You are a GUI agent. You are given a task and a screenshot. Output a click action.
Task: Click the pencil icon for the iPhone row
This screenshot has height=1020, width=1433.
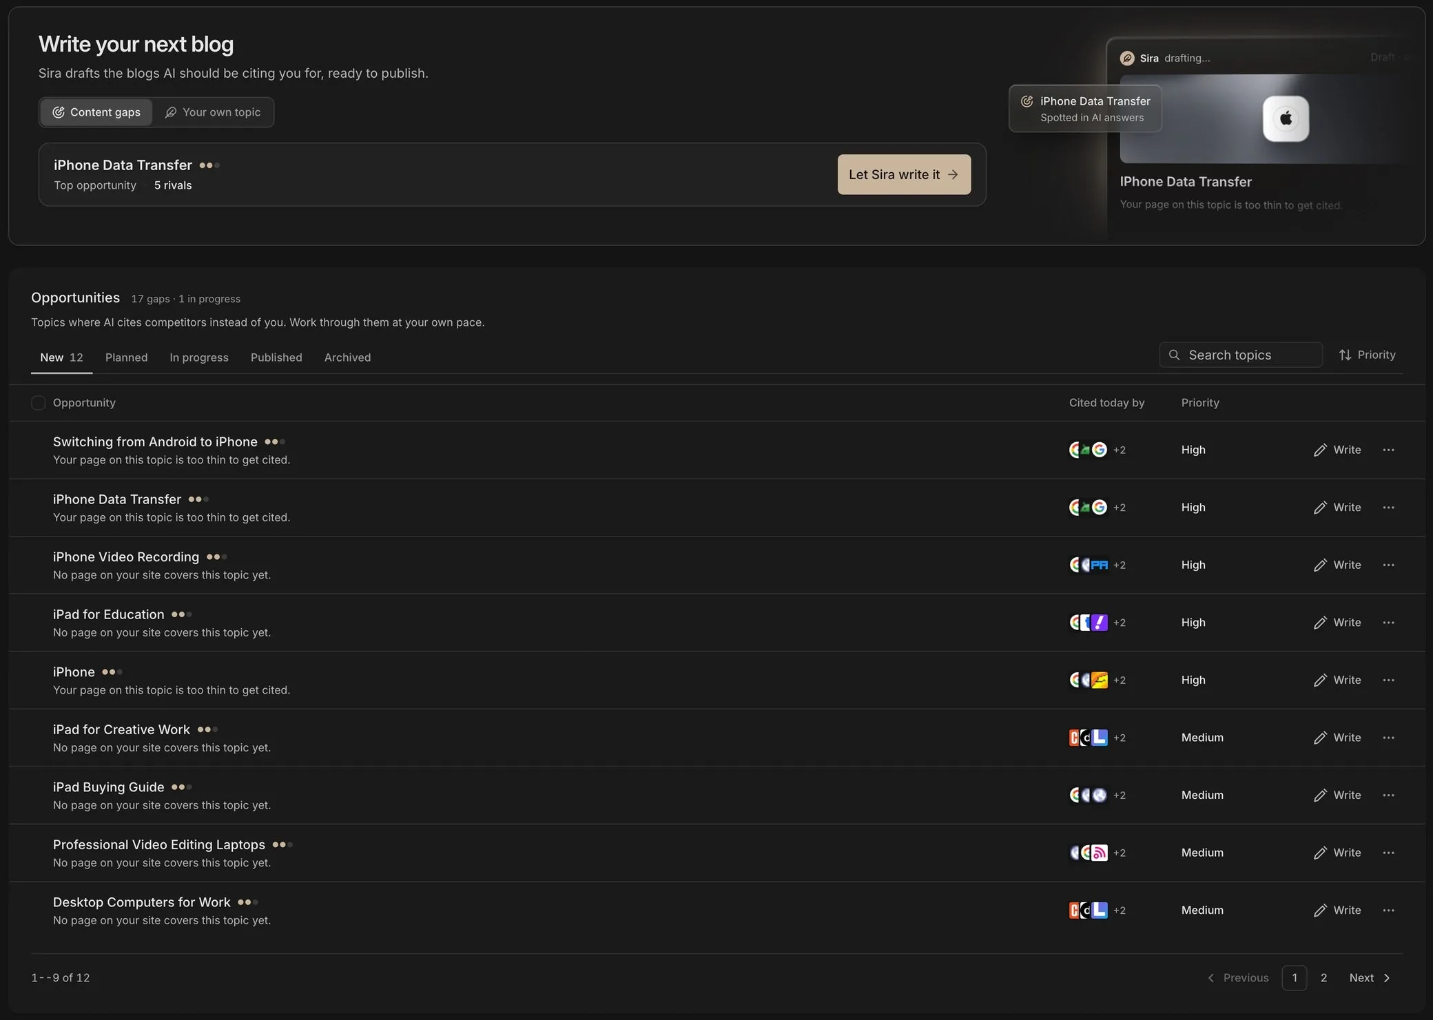coord(1320,680)
